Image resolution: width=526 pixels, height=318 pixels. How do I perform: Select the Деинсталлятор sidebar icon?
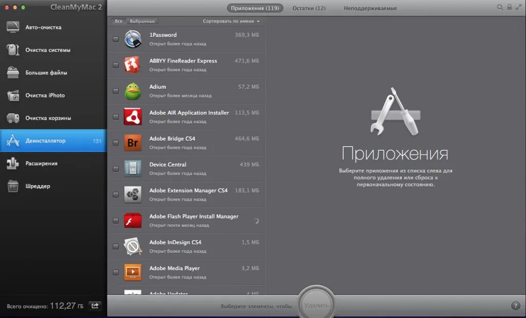pos(13,141)
